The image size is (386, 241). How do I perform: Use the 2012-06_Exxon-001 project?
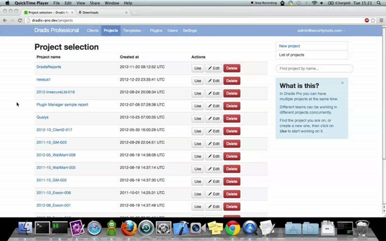198,207
